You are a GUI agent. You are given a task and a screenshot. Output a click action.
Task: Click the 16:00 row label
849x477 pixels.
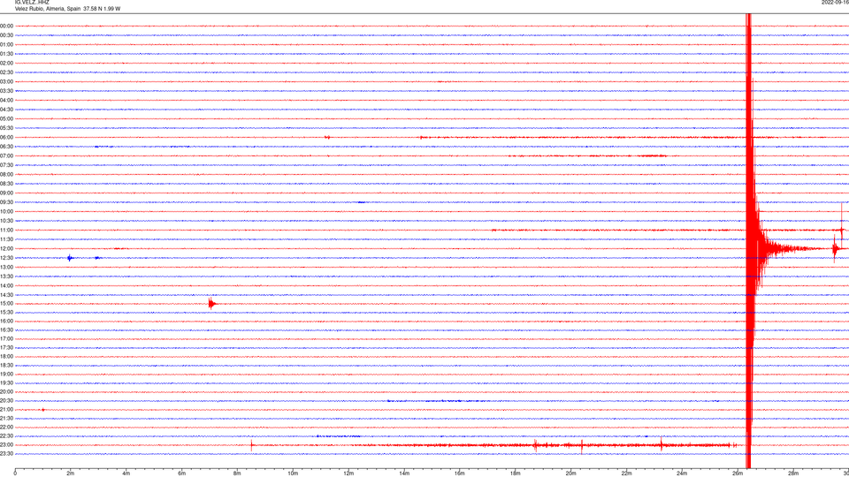point(6,322)
